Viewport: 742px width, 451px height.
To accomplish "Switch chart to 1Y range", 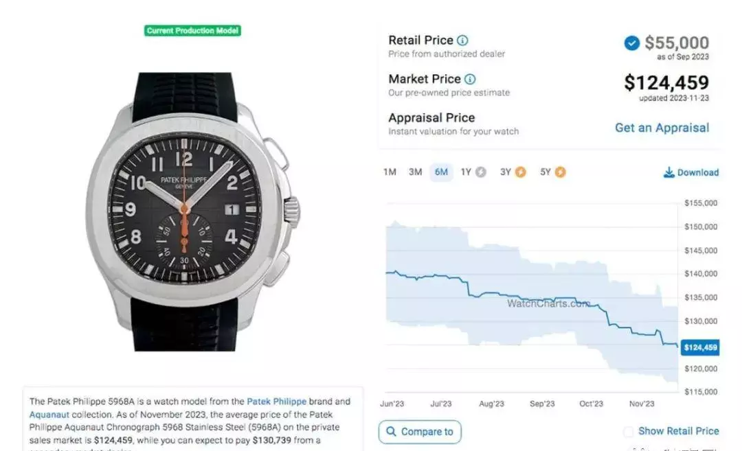I will pos(466,172).
